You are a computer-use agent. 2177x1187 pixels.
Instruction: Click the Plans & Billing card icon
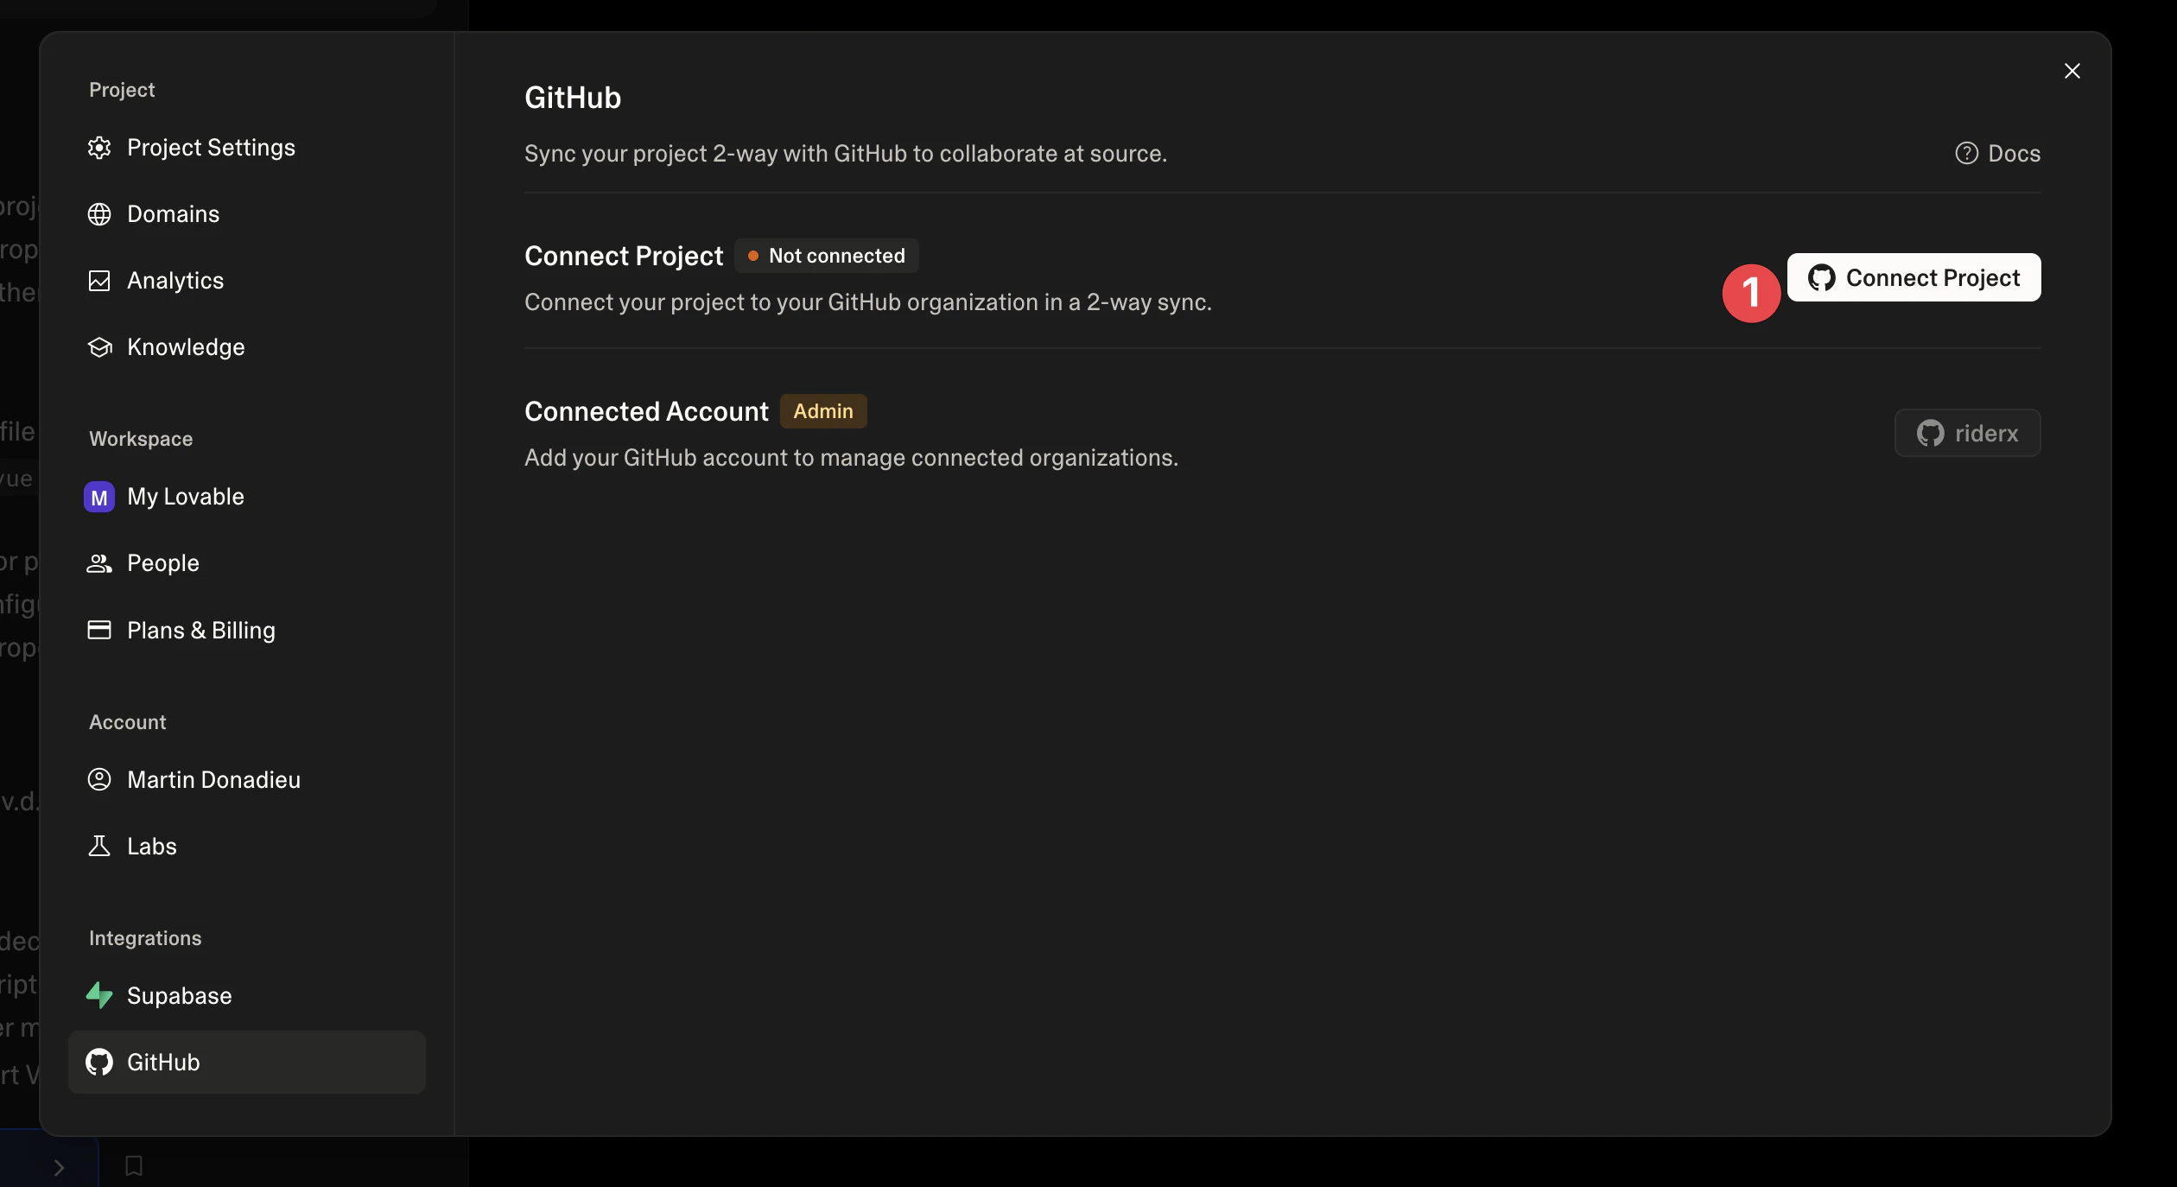(99, 630)
